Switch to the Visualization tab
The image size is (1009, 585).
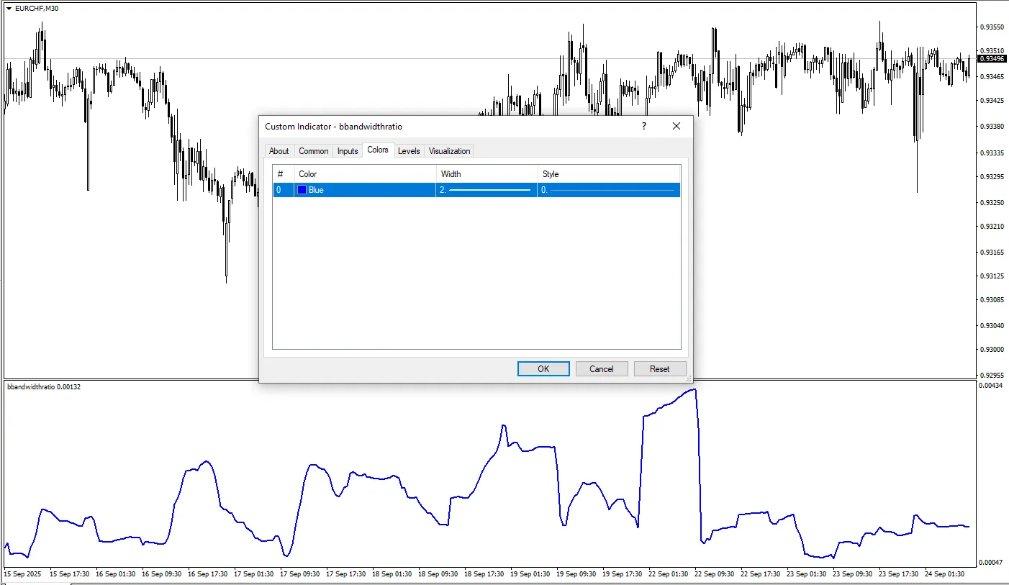click(449, 151)
